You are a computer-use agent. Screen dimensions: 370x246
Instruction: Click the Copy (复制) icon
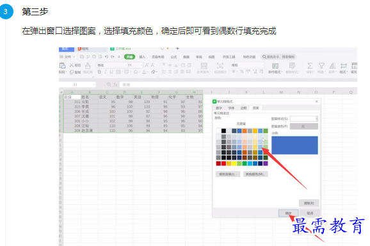pyautogui.click(x=72, y=72)
